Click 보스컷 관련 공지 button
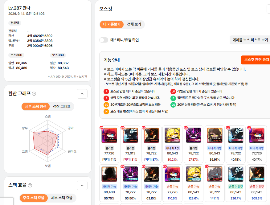This screenshot has width=270, height=205. 256,60
